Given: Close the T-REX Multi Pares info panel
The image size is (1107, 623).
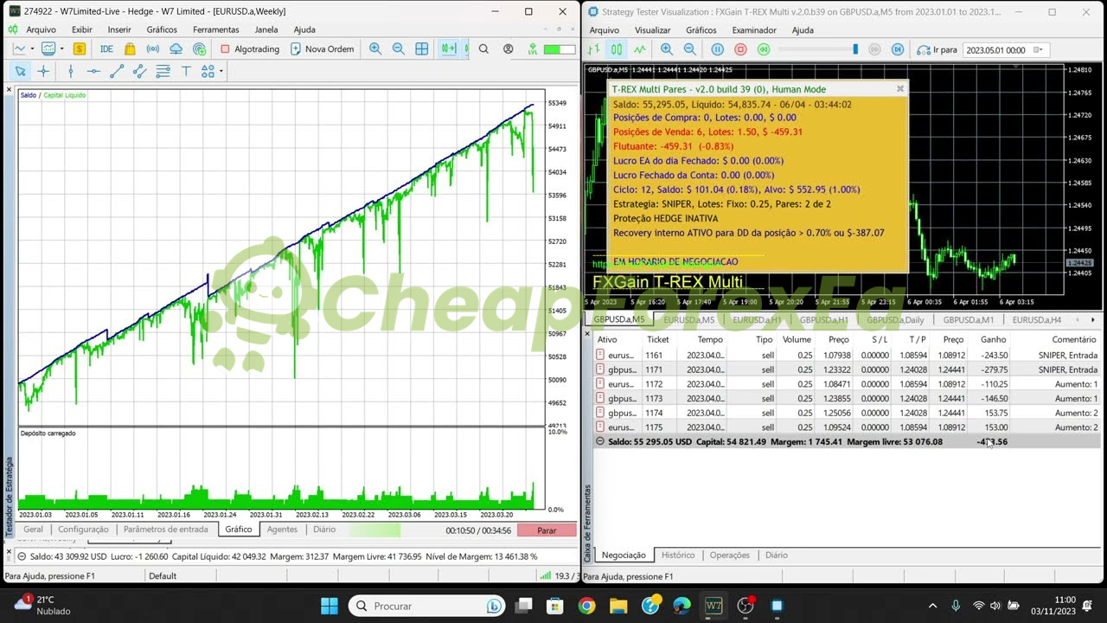Looking at the screenshot, I should 900,88.
